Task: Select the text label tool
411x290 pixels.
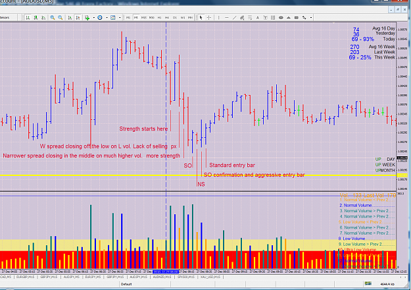Action: (x=265, y=18)
